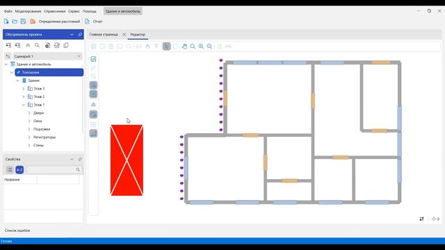Image resolution: width=445 pixels, height=250 pixels.
Task: Toggle the bottom diagonal ruler button
Action: [x=93, y=133]
